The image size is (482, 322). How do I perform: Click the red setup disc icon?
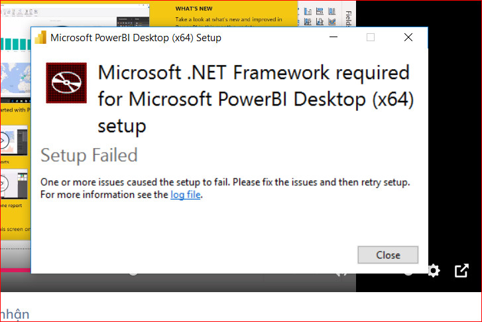click(66, 83)
